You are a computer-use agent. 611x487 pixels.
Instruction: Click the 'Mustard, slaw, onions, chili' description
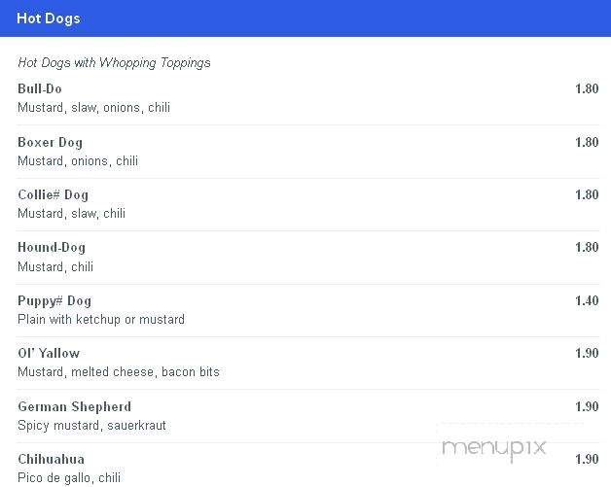click(x=94, y=108)
